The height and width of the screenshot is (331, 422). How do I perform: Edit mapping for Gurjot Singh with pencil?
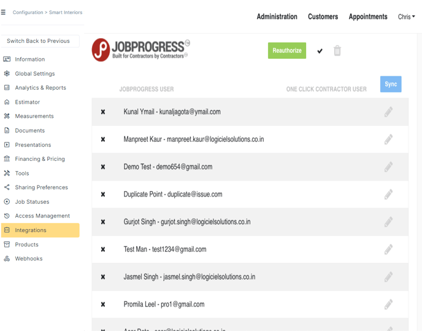pos(388,222)
